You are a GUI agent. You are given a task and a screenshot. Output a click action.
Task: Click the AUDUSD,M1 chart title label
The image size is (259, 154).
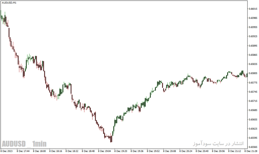pos(9,3)
